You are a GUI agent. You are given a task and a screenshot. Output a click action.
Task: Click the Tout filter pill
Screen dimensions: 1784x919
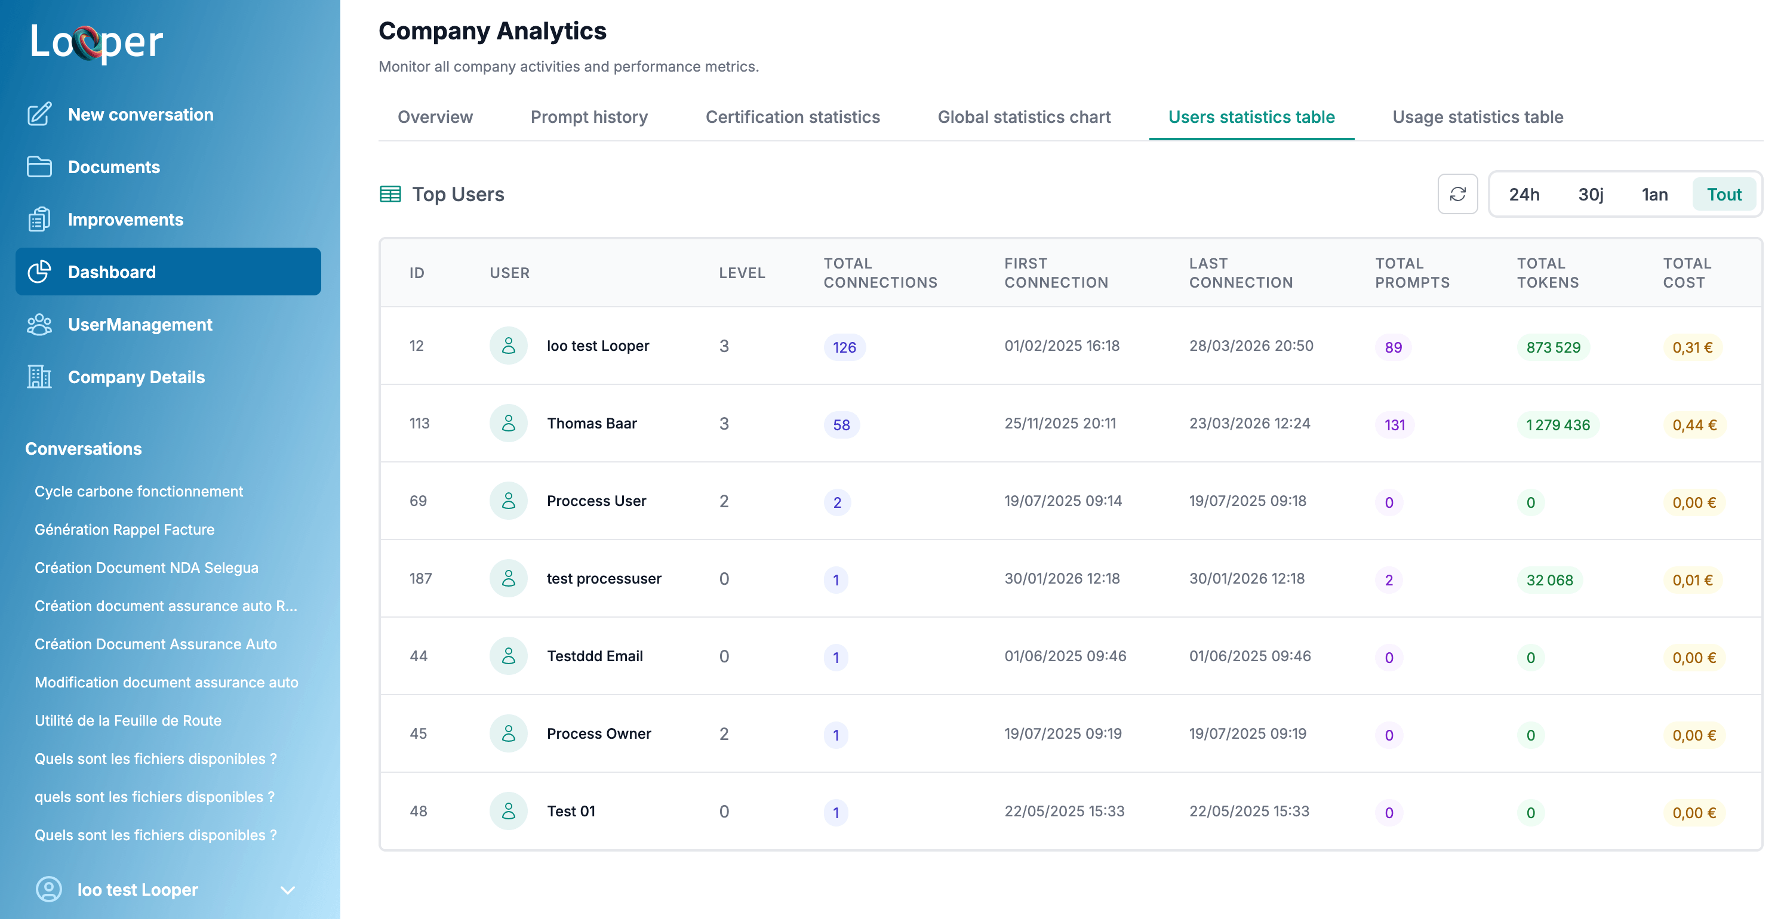(1724, 195)
